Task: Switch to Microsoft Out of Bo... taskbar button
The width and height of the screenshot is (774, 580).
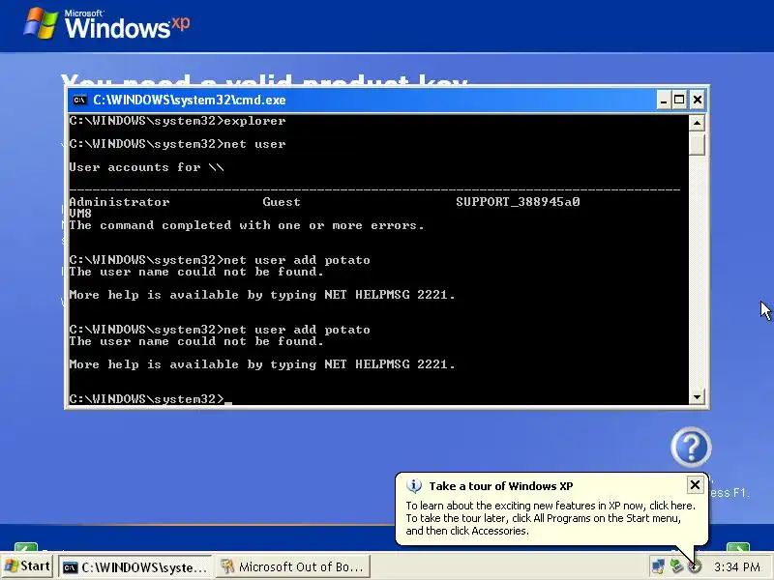Action: tap(293, 567)
